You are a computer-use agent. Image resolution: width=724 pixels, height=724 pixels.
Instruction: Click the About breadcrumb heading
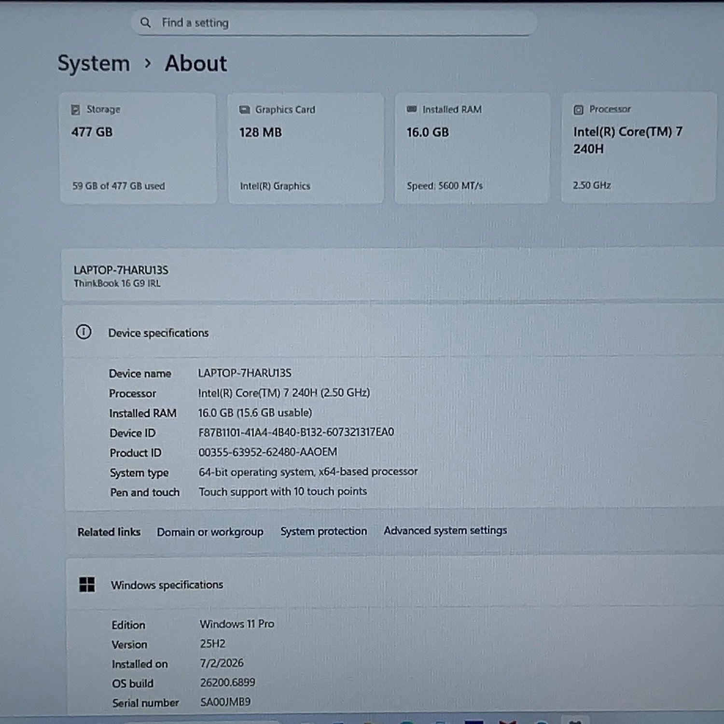coord(196,63)
